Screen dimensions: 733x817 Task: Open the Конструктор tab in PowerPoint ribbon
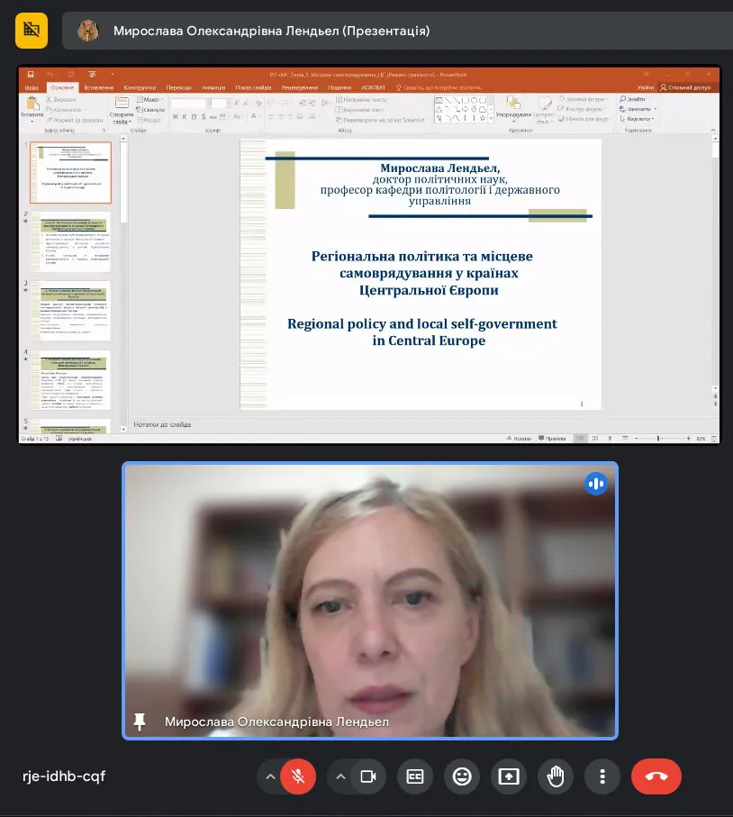tap(140, 87)
